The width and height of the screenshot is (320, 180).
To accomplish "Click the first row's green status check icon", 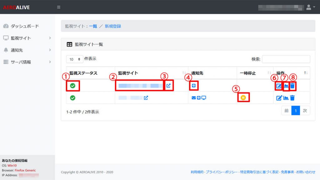I will 72,86.
